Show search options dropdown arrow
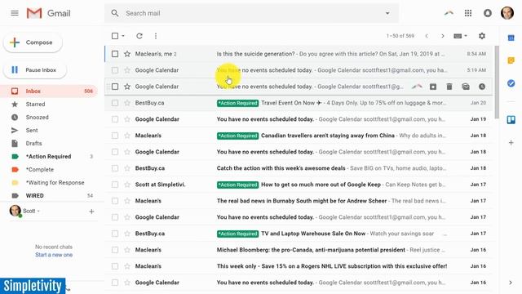The image size is (522, 294). 387,13
